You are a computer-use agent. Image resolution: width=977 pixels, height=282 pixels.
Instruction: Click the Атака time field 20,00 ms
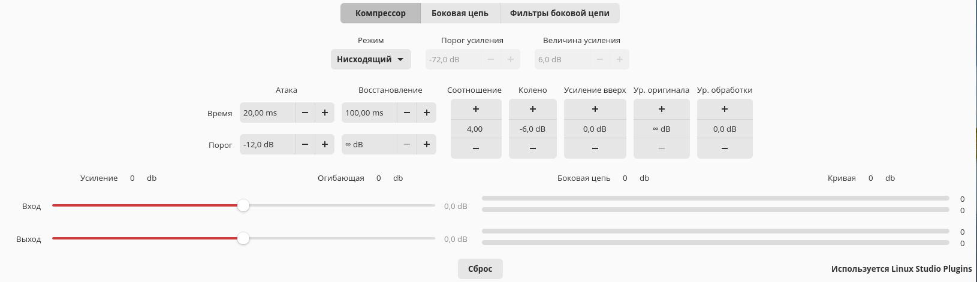coord(267,113)
